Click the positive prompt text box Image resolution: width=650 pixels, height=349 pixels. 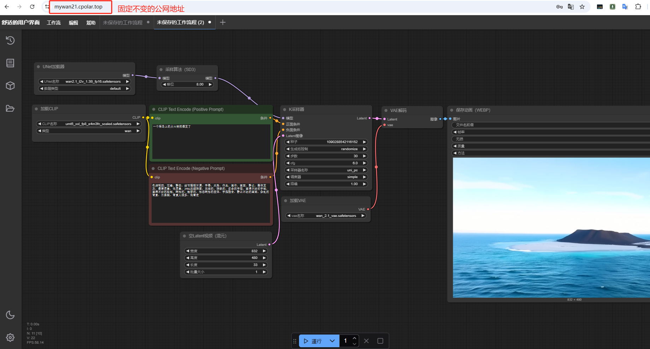[x=211, y=141]
